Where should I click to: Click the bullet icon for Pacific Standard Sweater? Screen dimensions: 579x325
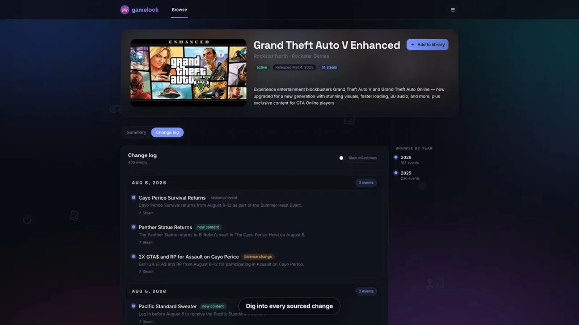[x=134, y=306]
